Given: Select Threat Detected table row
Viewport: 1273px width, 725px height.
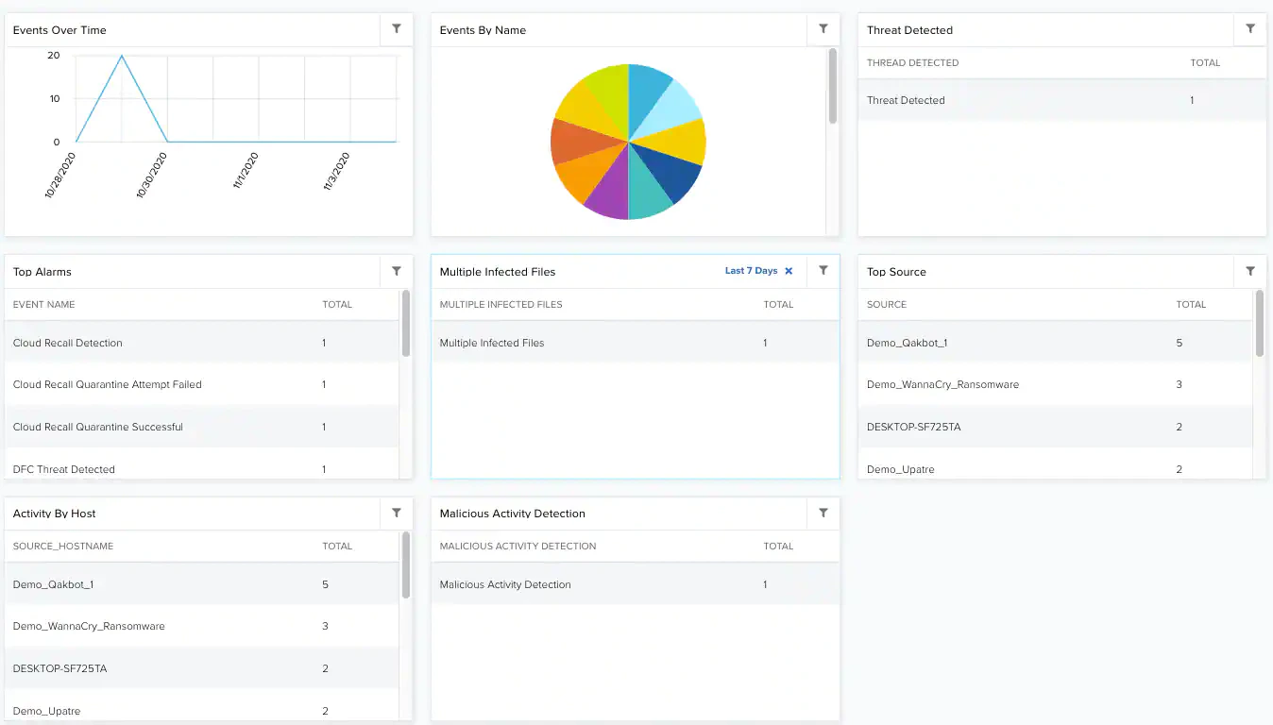Looking at the screenshot, I should pyautogui.click(x=1062, y=100).
